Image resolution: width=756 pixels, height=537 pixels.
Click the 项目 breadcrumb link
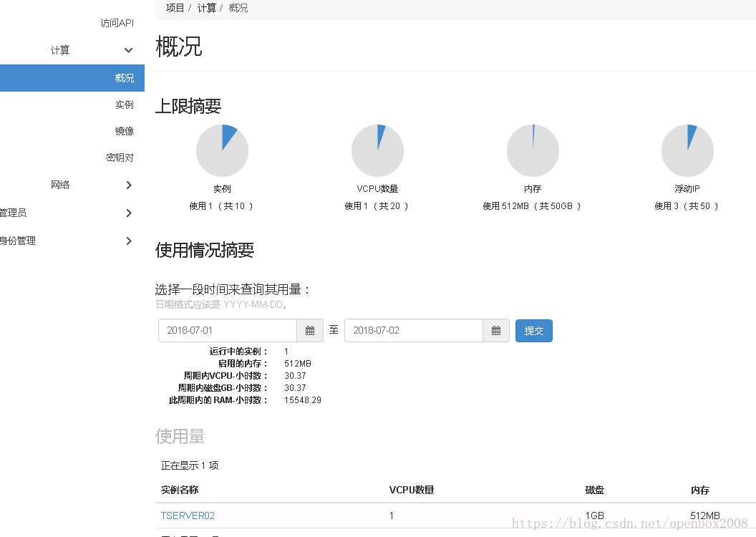tap(175, 8)
